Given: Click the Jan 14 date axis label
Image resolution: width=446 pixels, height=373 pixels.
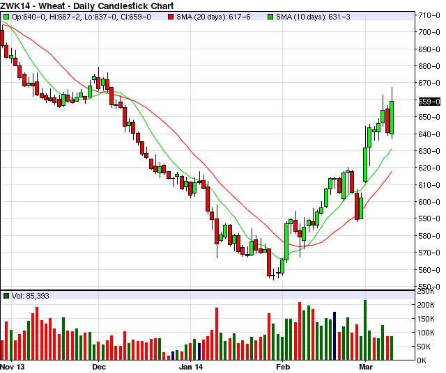Looking at the screenshot, I should [x=191, y=367].
